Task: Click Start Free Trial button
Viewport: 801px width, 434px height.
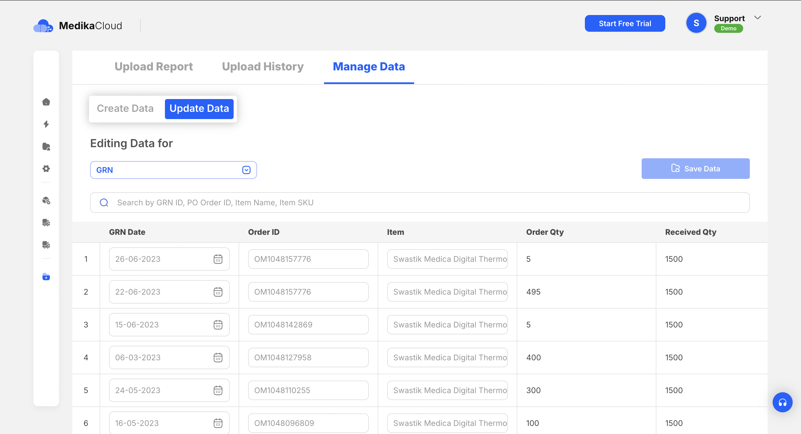Action: click(x=625, y=23)
